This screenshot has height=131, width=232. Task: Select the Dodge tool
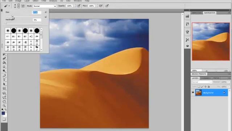[x=4, y=71]
